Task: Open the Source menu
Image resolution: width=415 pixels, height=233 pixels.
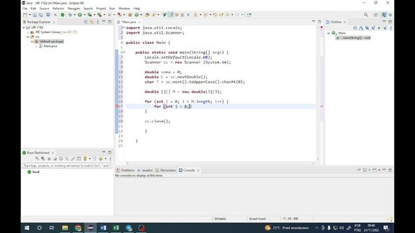Action: point(44,8)
